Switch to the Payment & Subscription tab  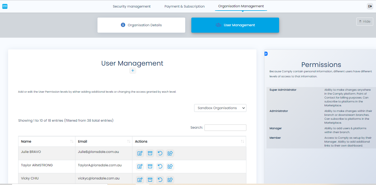[184, 6]
